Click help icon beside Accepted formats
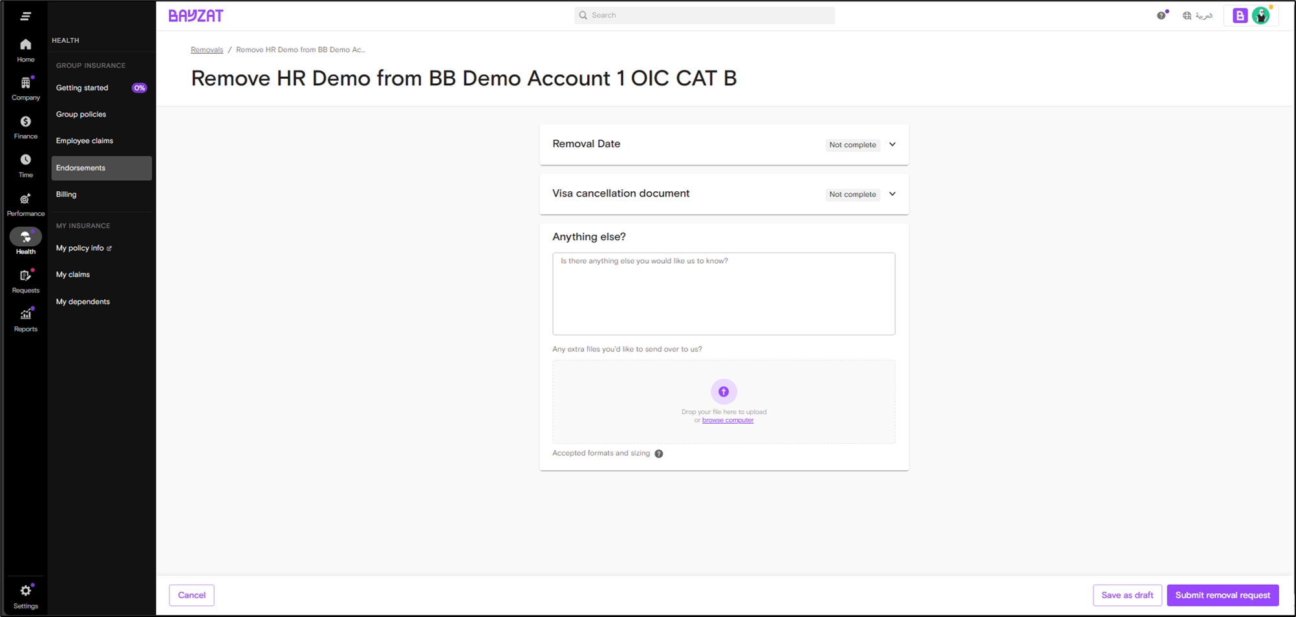Image resolution: width=1296 pixels, height=617 pixels. [x=658, y=454]
